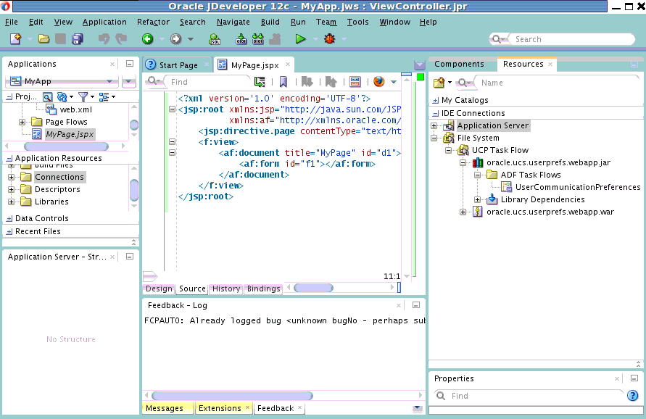
Task: Expand the Page Flows folder
Action: [x=22, y=122]
